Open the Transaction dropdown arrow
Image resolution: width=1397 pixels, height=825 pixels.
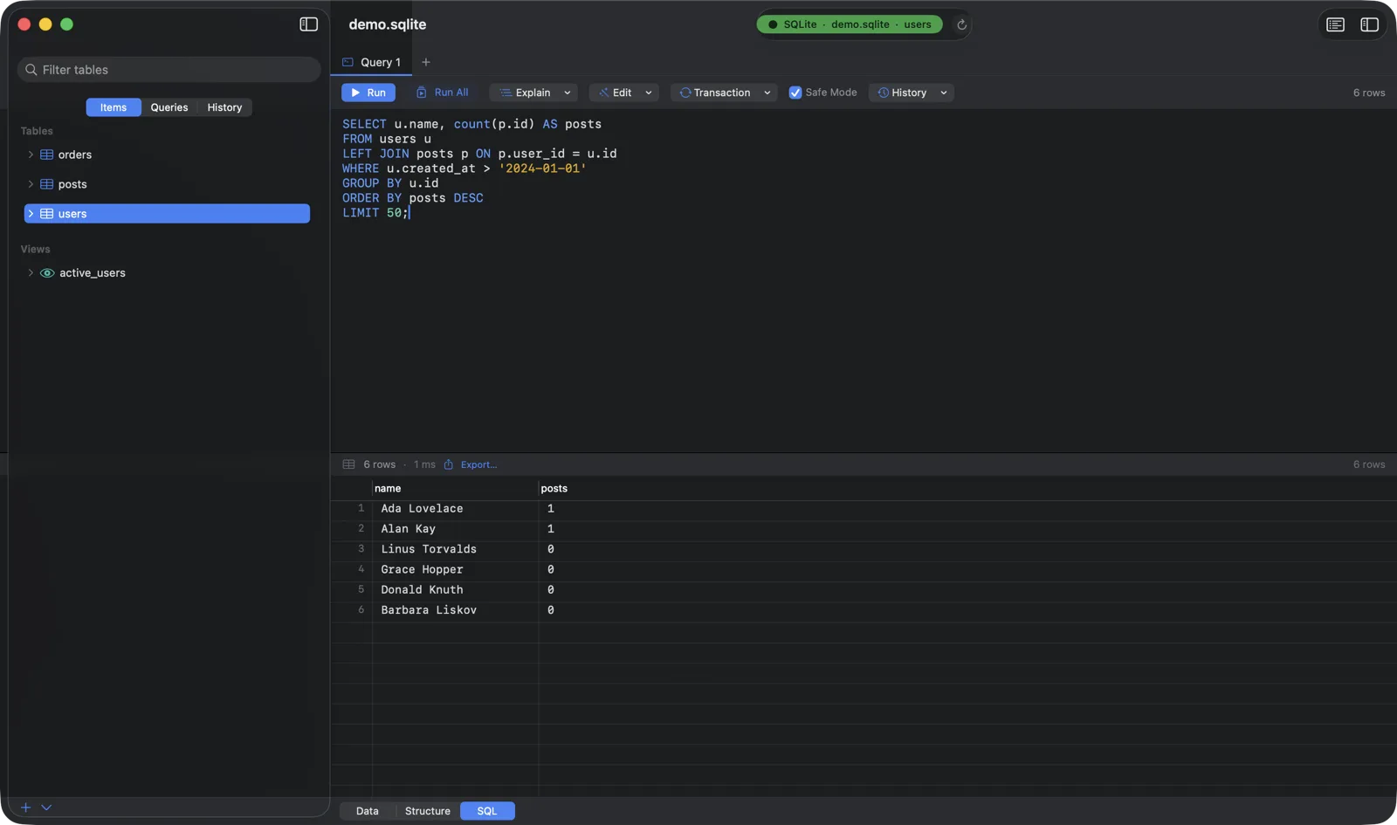pyautogui.click(x=767, y=93)
